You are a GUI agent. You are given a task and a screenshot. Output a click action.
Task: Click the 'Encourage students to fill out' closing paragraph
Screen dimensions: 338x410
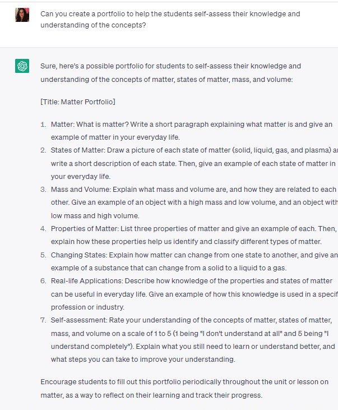(184, 388)
